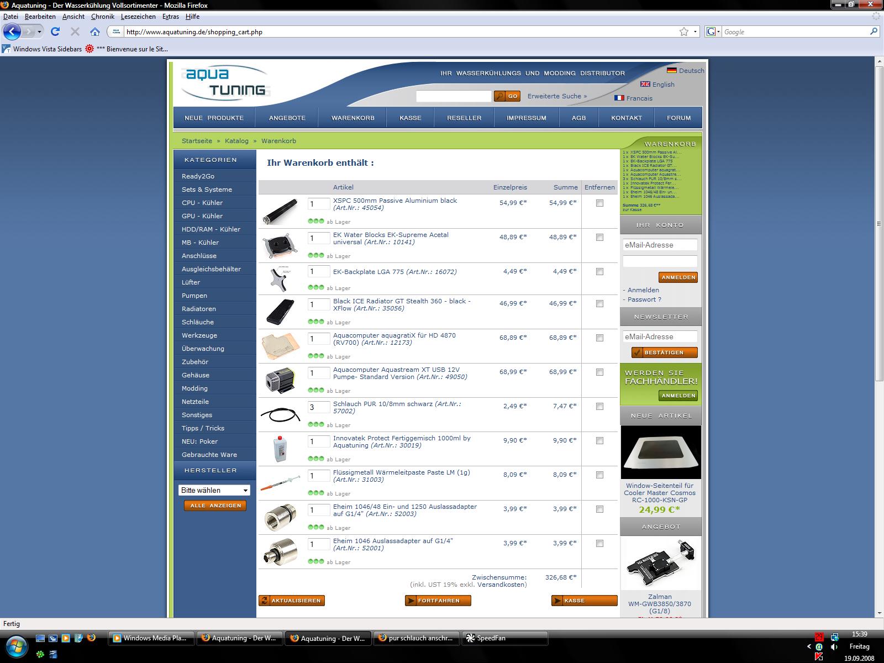
Task: Open SpeedFan taskbar item
Action: pyautogui.click(x=506, y=638)
